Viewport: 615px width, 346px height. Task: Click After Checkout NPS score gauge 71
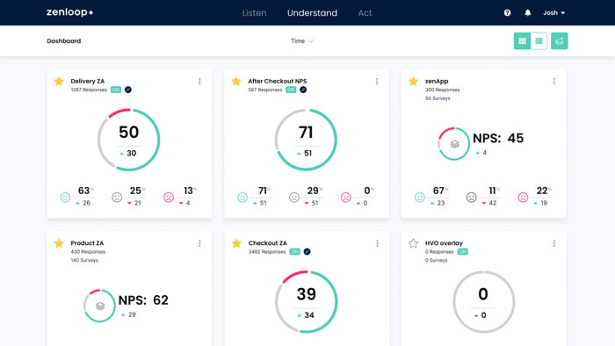pyautogui.click(x=306, y=140)
